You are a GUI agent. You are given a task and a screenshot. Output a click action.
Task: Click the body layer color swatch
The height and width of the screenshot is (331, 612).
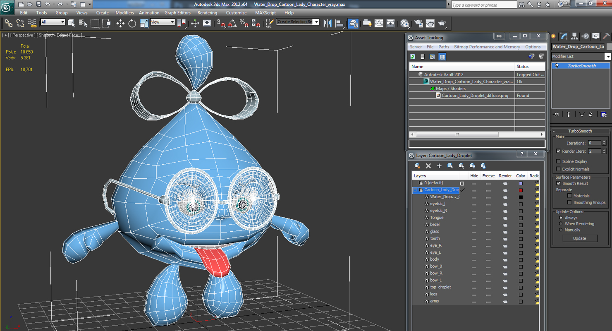pos(521,259)
